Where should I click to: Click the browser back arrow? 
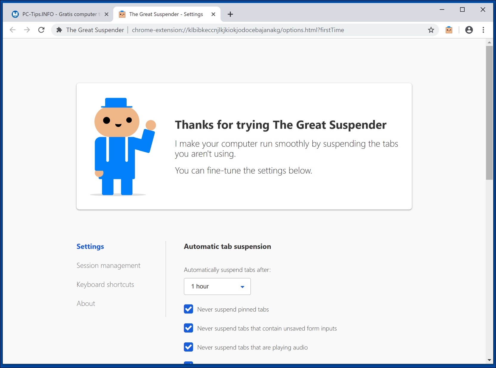(x=13, y=30)
